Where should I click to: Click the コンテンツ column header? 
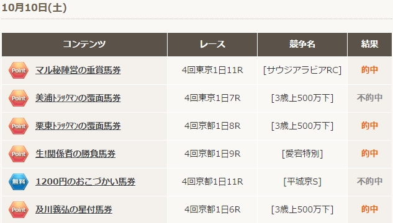pyautogui.click(x=84, y=45)
